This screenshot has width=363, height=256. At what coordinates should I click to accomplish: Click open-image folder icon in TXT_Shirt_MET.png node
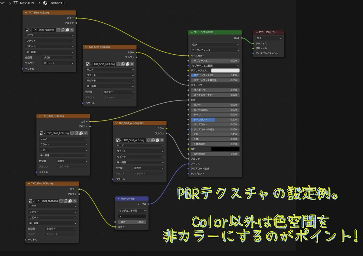[x=128, y=64]
